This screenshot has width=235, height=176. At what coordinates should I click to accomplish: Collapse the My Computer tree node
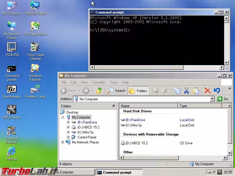[63, 117]
